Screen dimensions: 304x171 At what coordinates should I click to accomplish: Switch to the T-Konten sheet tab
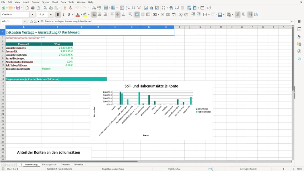(x=65, y=164)
